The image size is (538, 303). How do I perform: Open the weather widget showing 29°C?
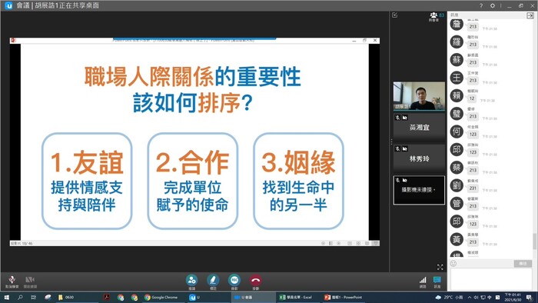point(449,297)
